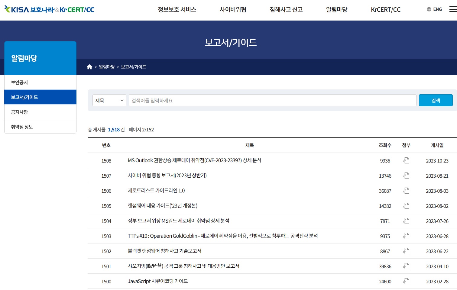
Task: Switch language to ENG via globe icon
Action: coord(434,9)
